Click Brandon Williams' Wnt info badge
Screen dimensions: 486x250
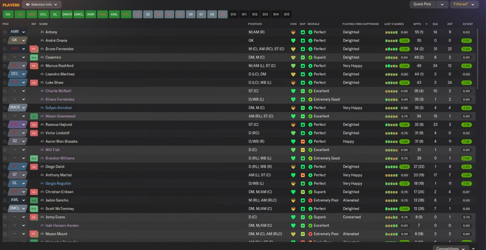pos(34,158)
